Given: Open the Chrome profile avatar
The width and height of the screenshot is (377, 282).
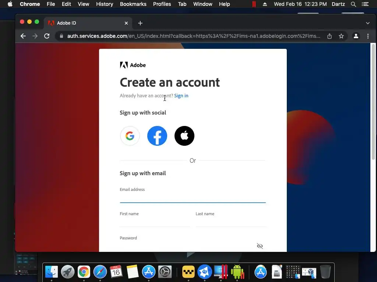Looking at the screenshot, I should coord(356,36).
